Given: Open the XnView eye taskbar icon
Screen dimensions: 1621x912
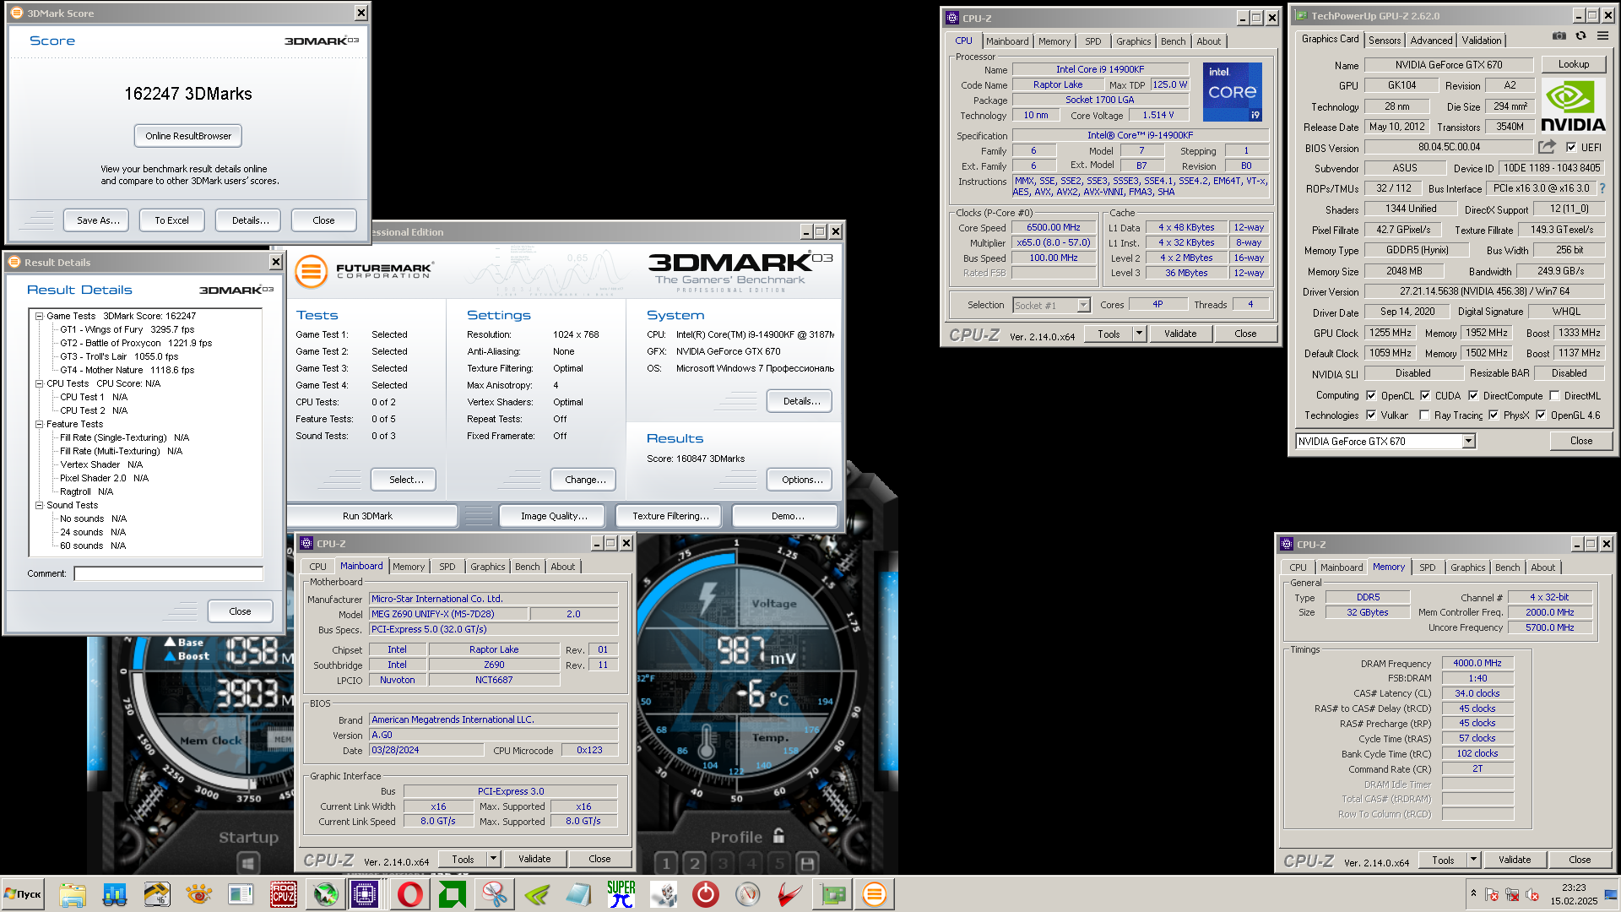Looking at the screenshot, I should [198, 893].
